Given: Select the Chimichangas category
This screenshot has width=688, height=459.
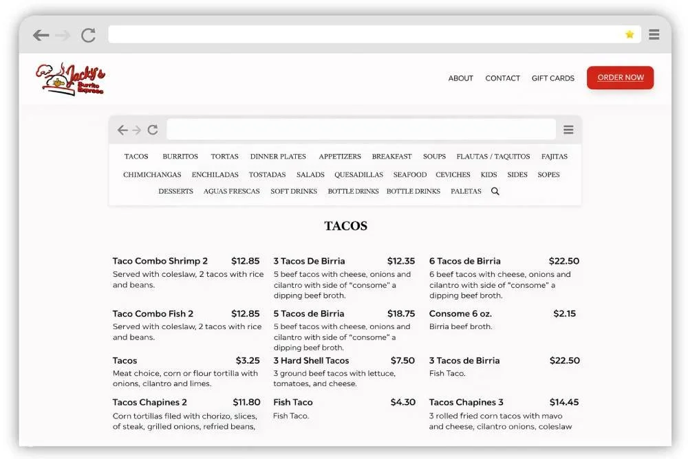Looking at the screenshot, I should click(152, 175).
